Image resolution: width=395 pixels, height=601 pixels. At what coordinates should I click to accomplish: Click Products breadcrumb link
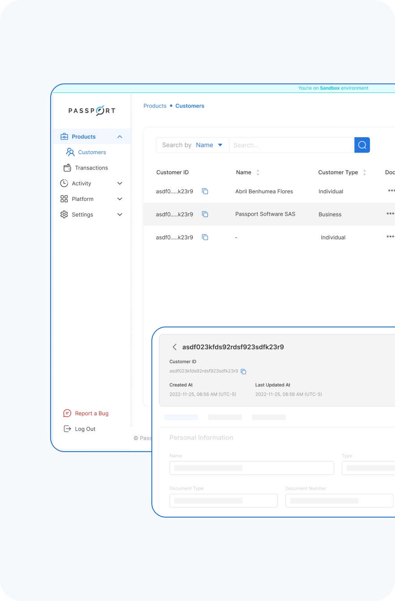pyautogui.click(x=155, y=106)
